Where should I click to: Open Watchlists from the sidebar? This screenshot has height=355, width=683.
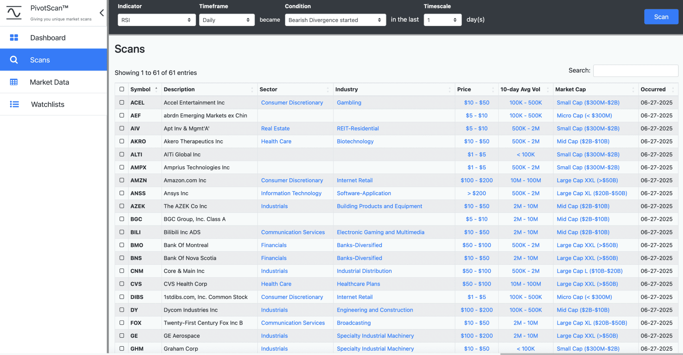(53, 104)
